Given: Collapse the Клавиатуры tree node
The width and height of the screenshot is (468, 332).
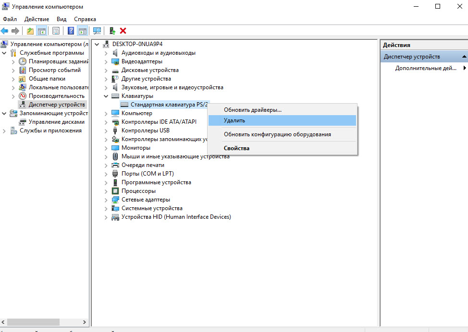Looking at the screenshot, I should 106,96.
